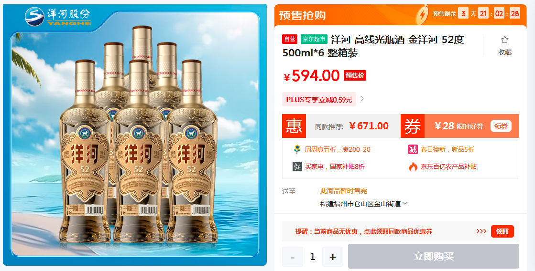Click the 立即购买 buy now button
The image size is (535, 271).
click(x=433, y=256)
